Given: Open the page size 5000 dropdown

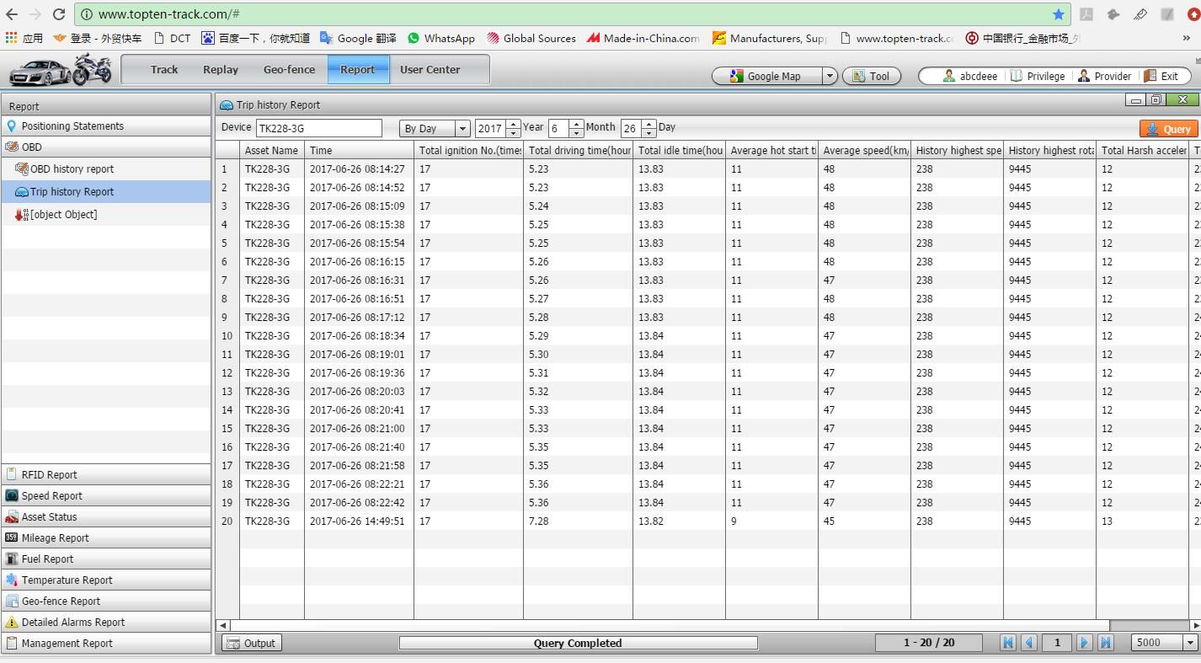Looking at the screenshot, I should (x=1190, y=643).
